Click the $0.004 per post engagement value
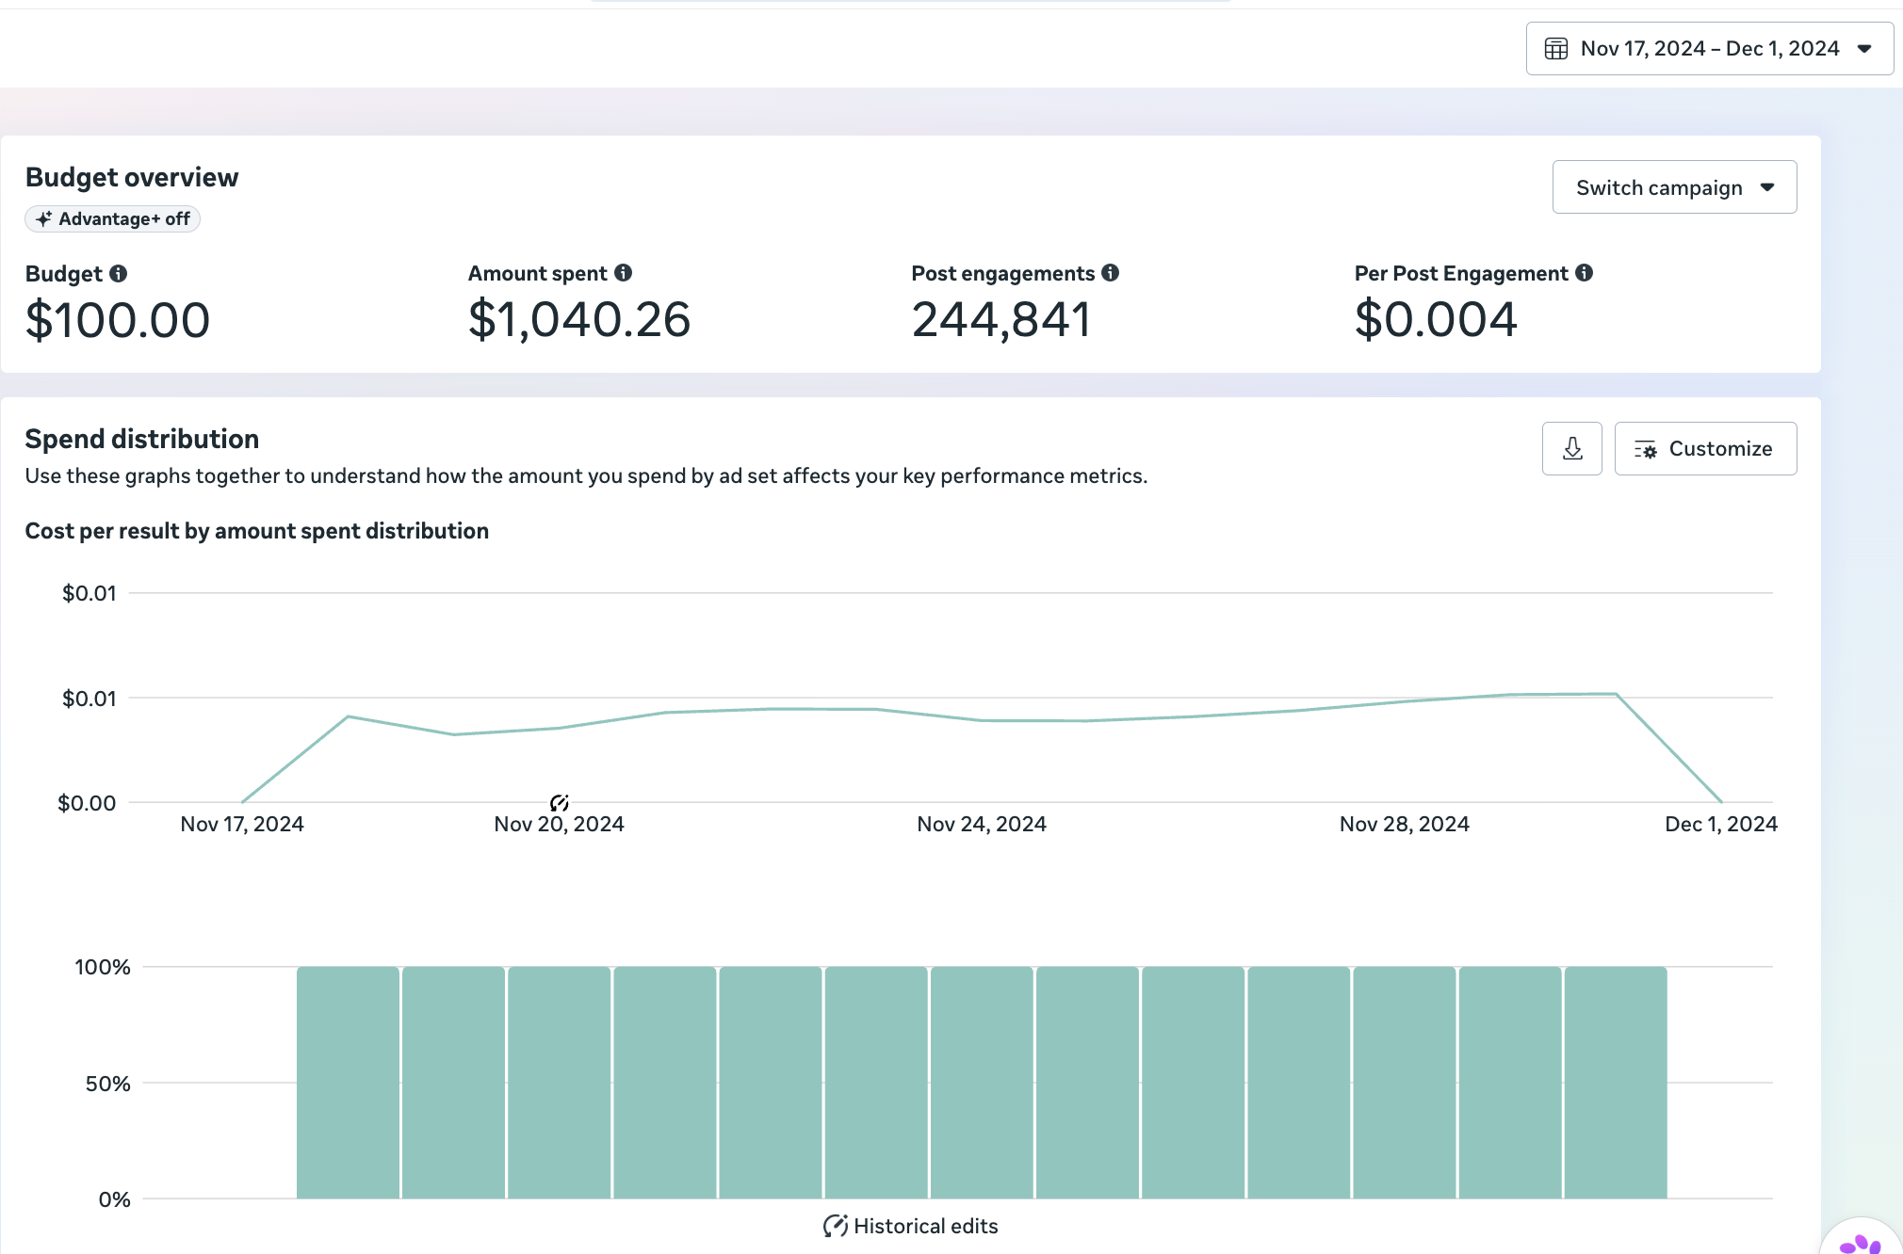The image size is (1903, 1254). (x=1436, y=320)
